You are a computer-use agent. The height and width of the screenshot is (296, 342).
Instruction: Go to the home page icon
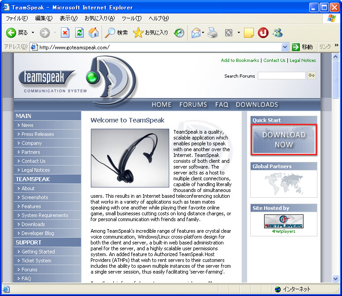[94, 33]
